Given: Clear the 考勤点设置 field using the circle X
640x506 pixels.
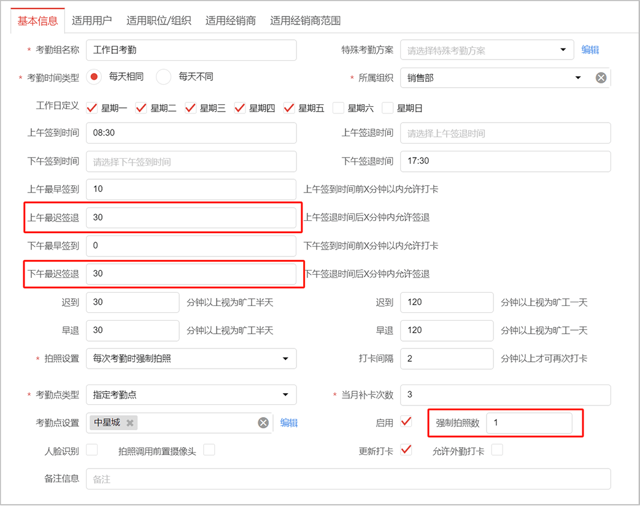Looking at the screenshot, I should click(263, 423).
